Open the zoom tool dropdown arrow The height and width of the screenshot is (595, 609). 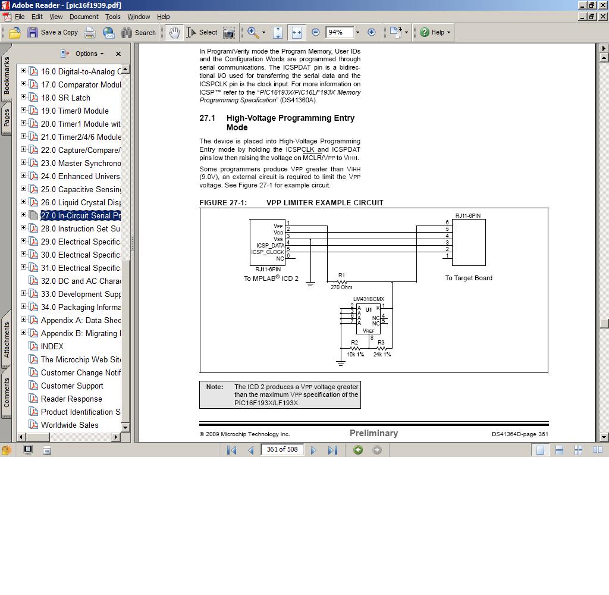click(263, 33)
